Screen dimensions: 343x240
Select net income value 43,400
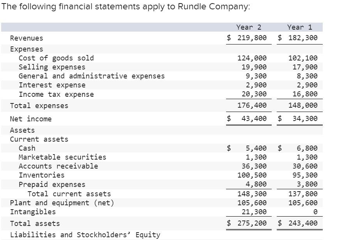[254, 119]
